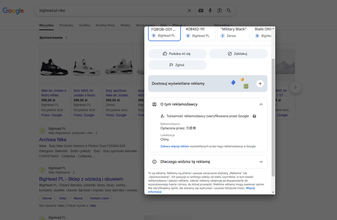Select the Wszystko search tab
Image resolution: width=337 pixels, height=220 pixels.
coord(46,25)
